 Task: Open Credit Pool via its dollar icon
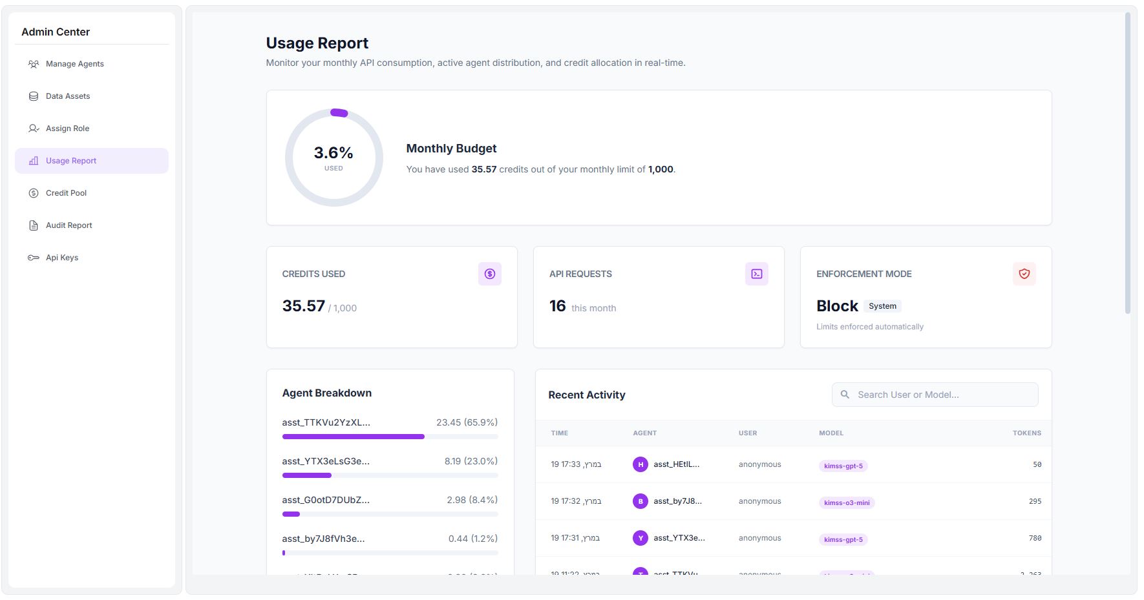coord(33,192)
